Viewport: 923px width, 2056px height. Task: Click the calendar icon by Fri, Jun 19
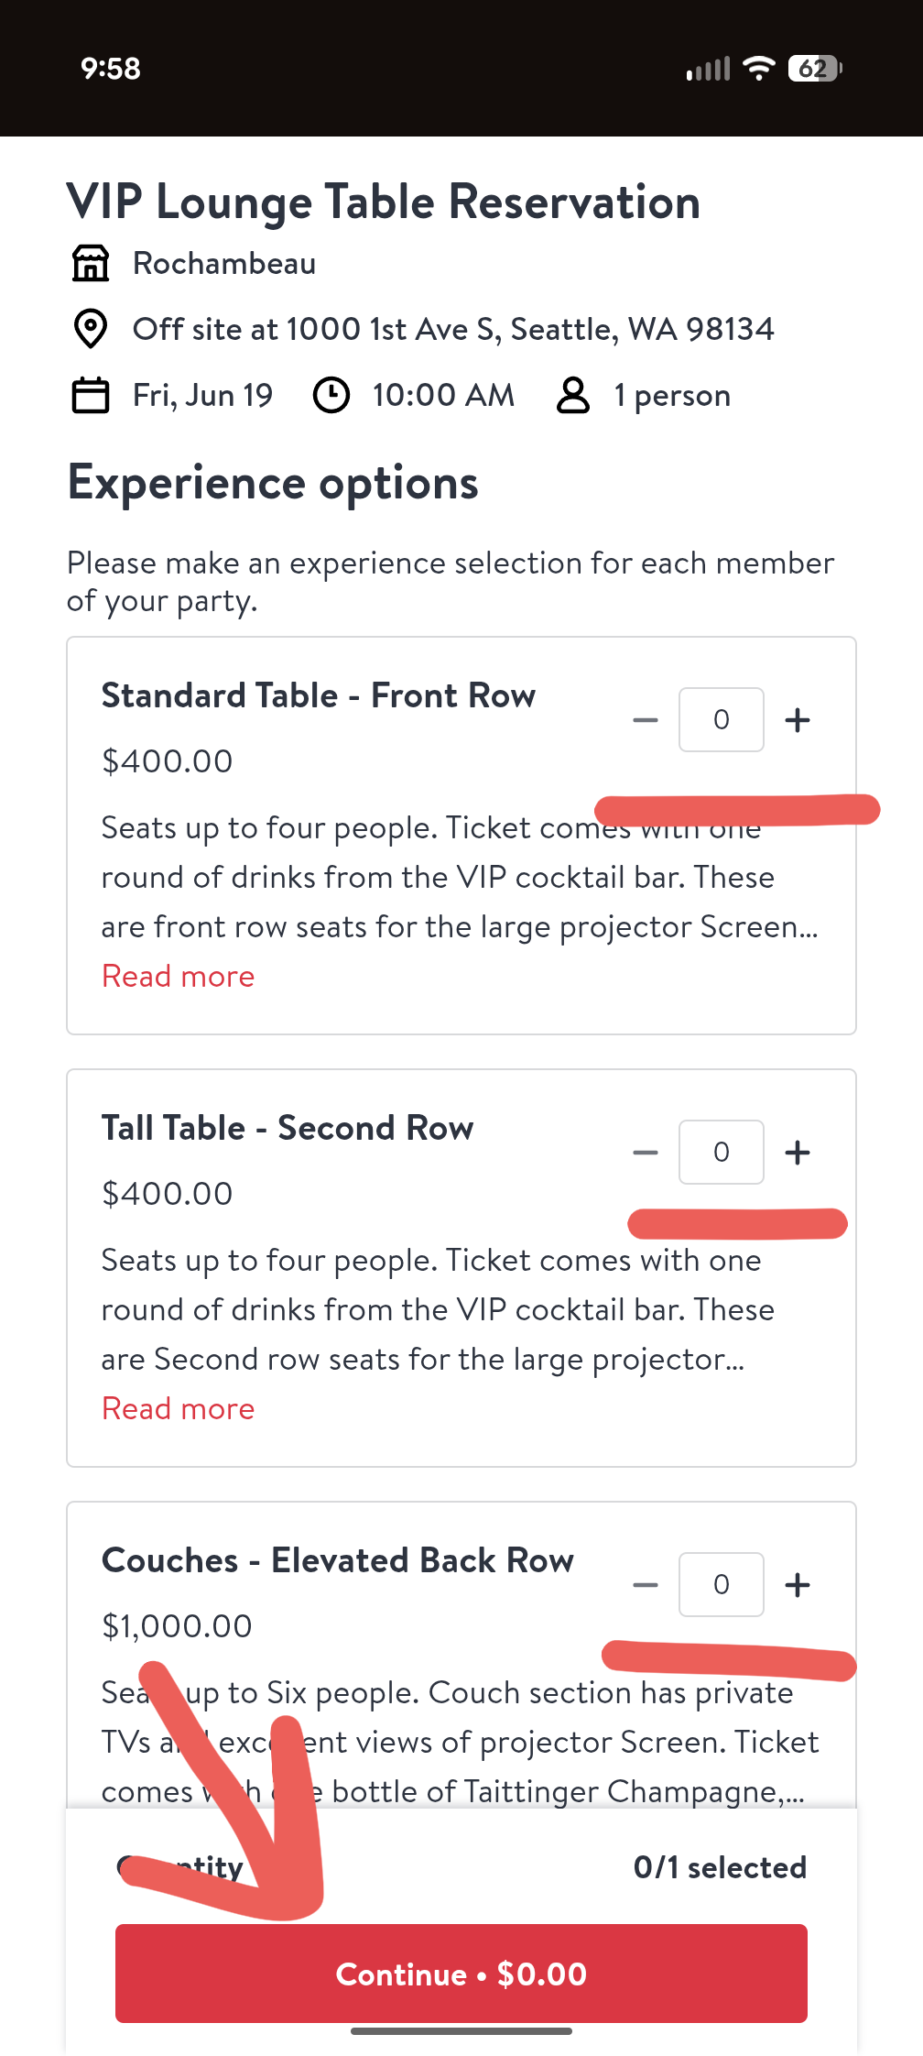tap(91, 396)
